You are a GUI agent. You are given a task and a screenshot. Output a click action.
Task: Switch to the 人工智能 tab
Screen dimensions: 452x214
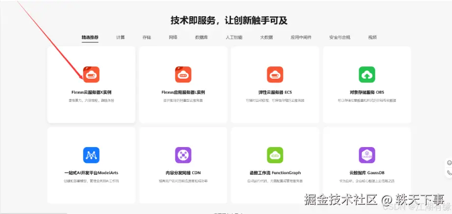[x=234, y=37]
